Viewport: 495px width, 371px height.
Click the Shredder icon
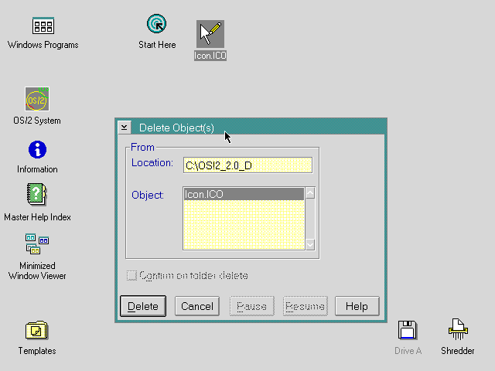tap(458, 329)
